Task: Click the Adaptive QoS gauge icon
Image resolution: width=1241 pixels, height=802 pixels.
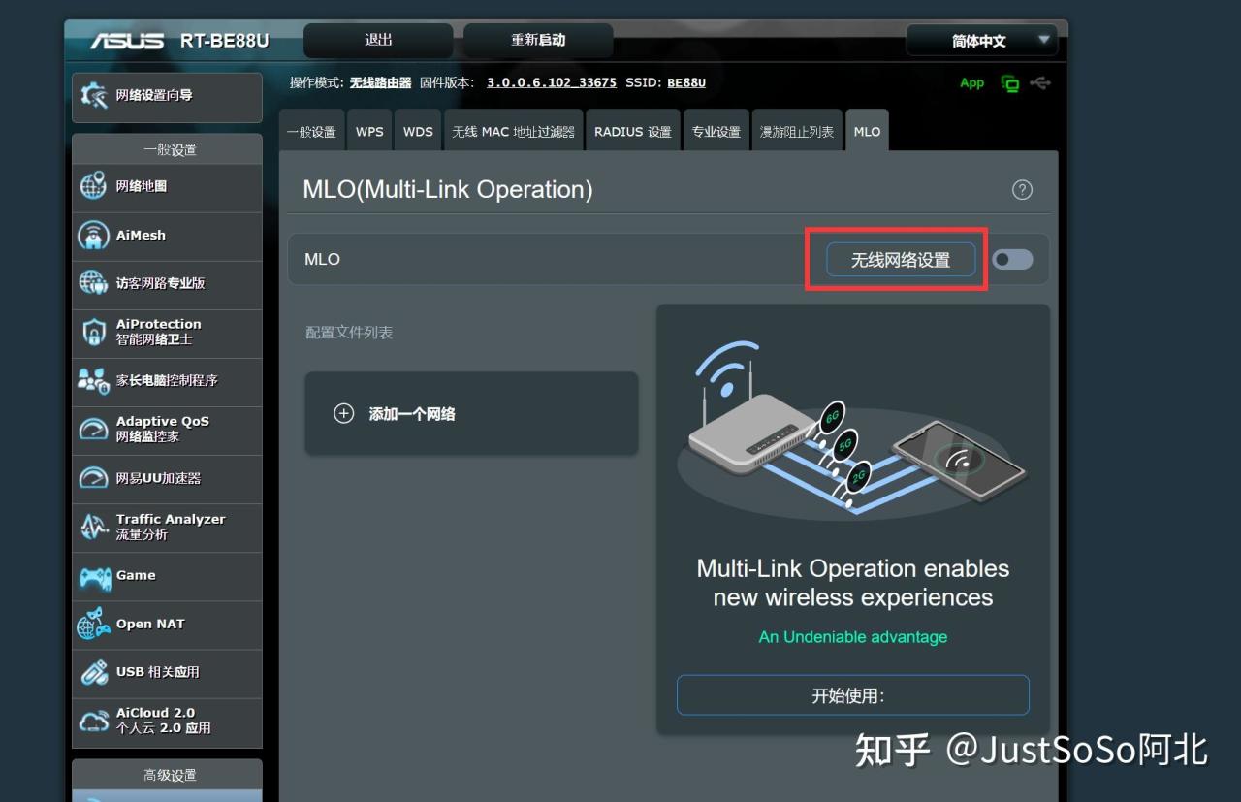Action: tap(93, 429)
